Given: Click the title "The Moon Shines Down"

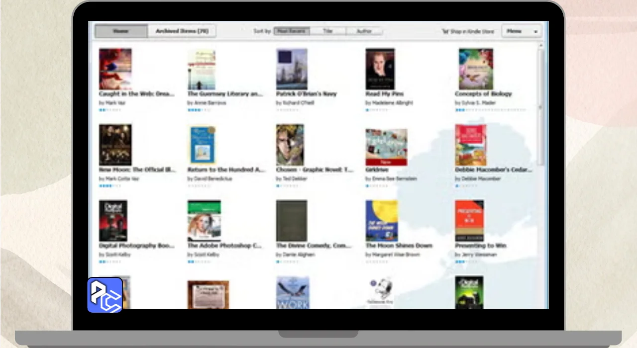Looking at the screenshot, I should [x=399, y=246].
